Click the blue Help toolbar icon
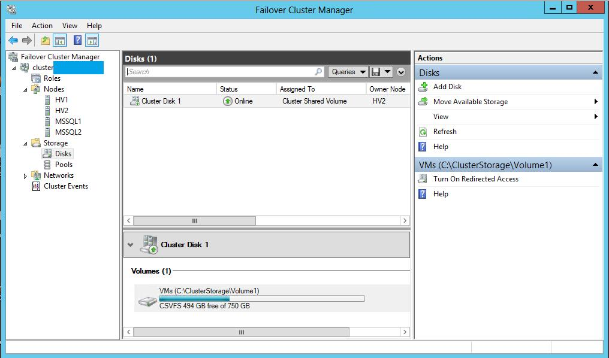The width and height of the screenshot is (609, 358). click(x=77, y=41)
